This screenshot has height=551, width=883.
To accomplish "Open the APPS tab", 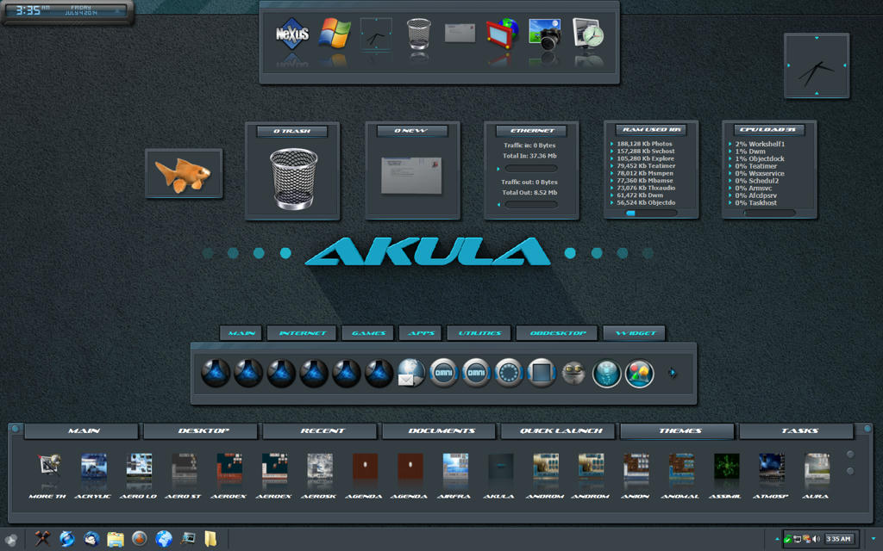I will [421, 333].
